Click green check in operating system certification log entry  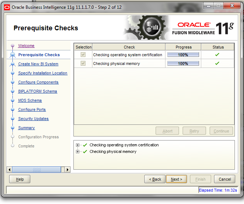[85, 145]
